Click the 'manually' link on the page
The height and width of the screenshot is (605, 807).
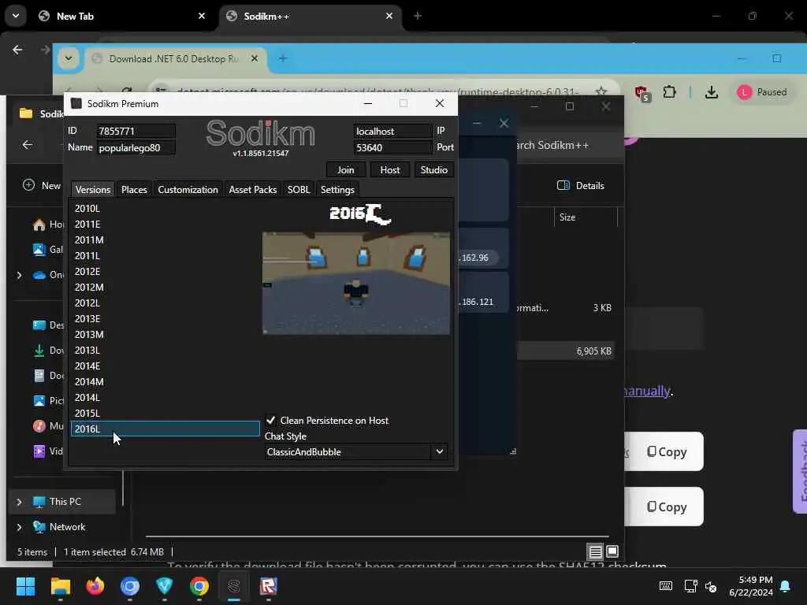647,391
